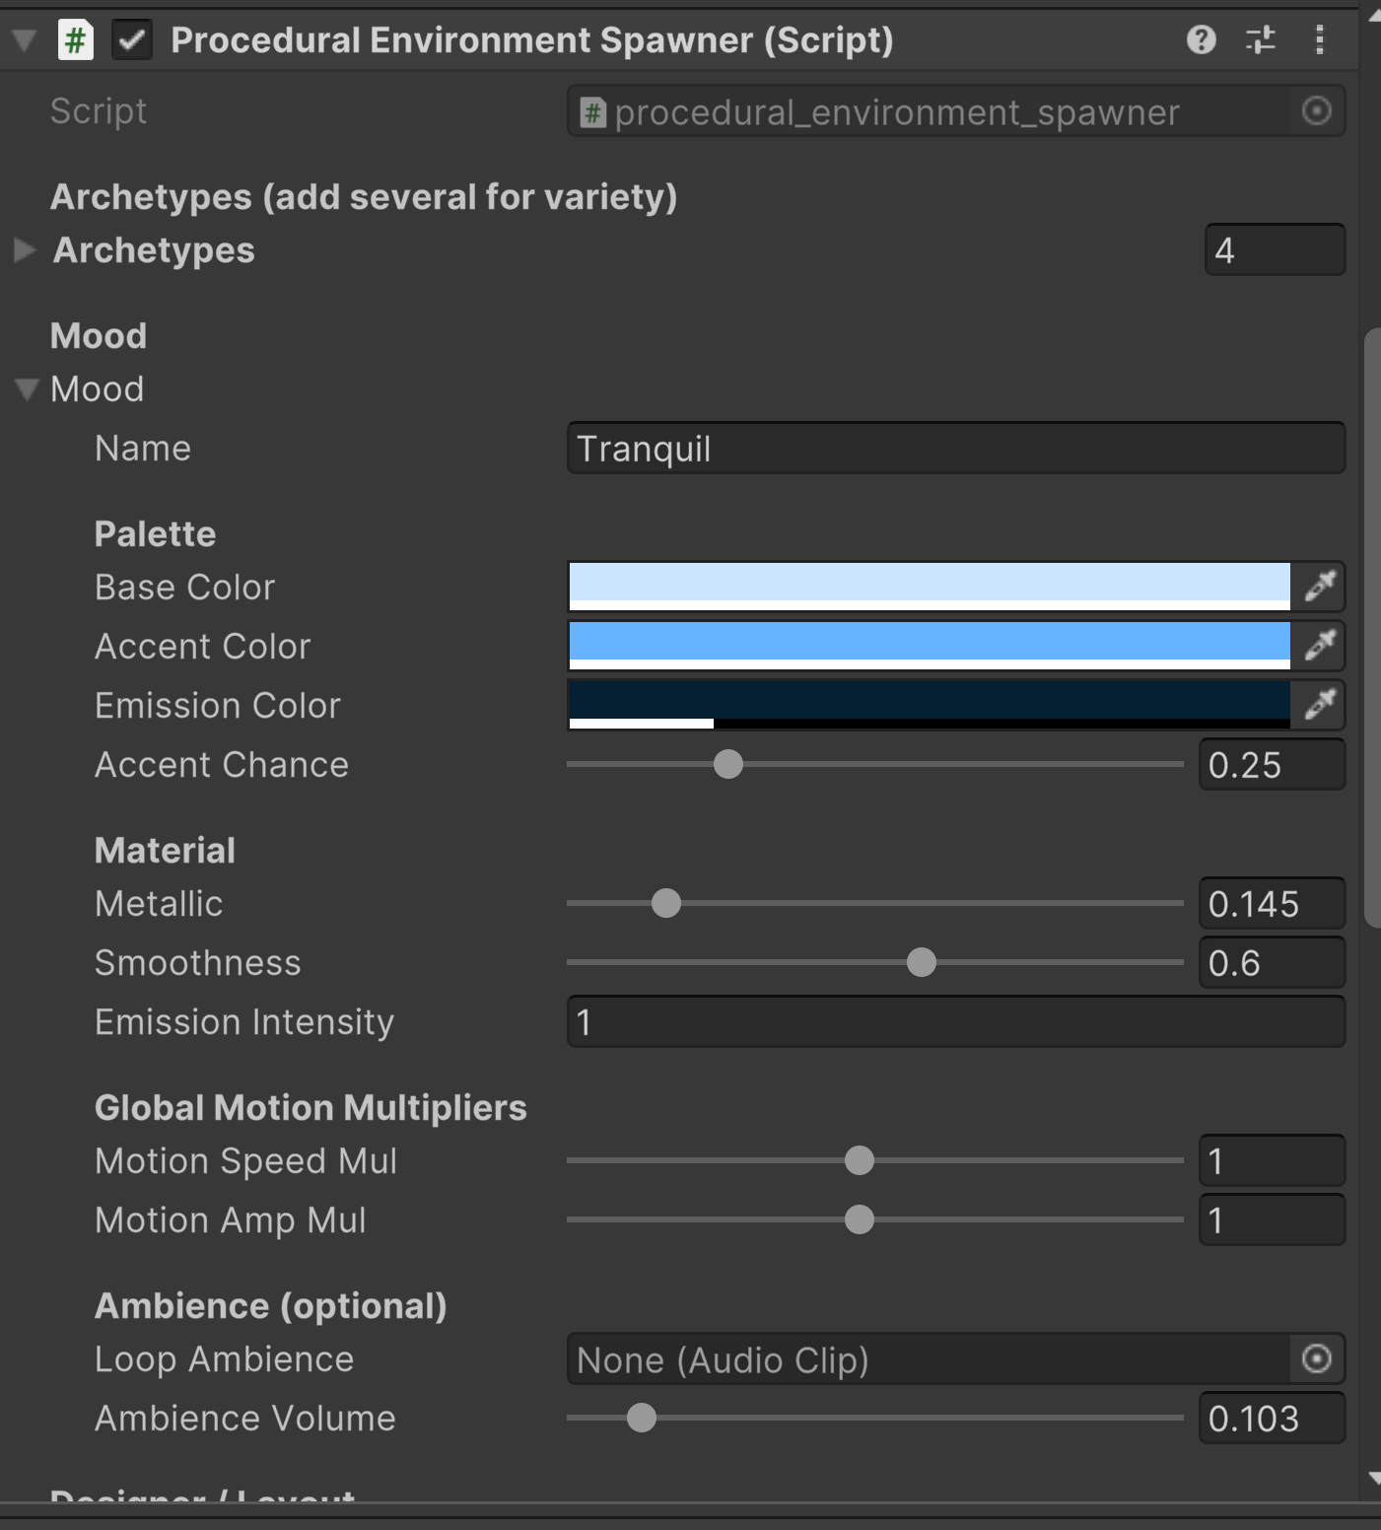Click the Mood Name text field
The width and height of the screenshot is (1381, 1530).
[954, 449]
